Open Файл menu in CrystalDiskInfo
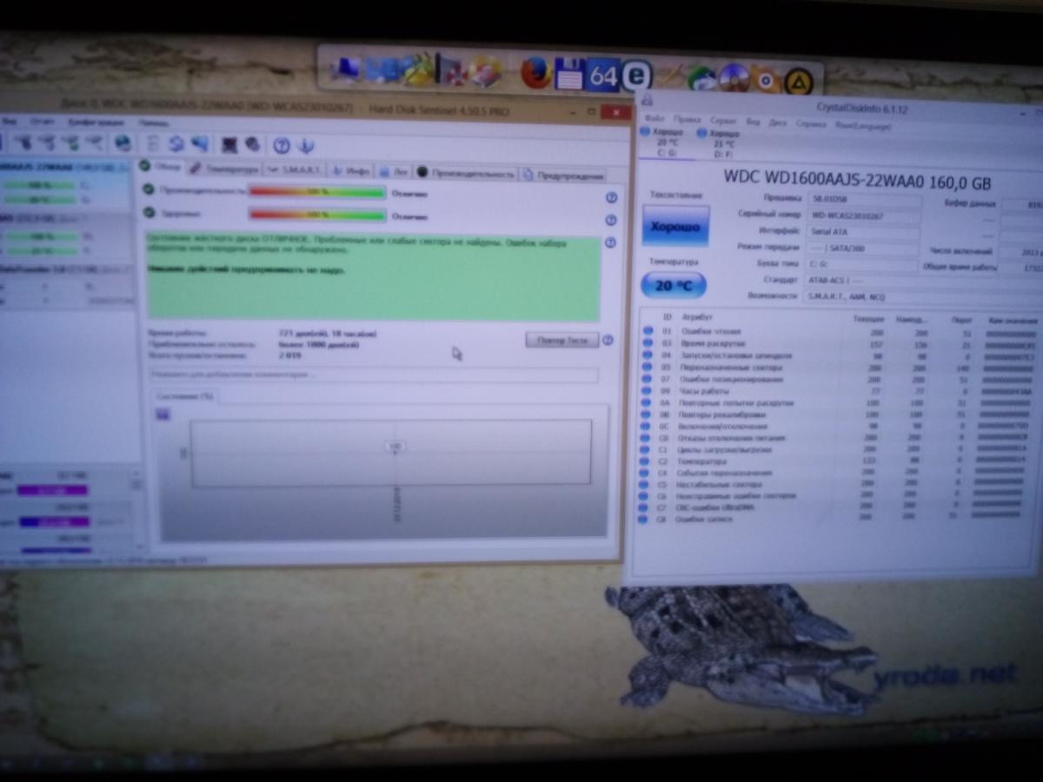 pos(654,119)
